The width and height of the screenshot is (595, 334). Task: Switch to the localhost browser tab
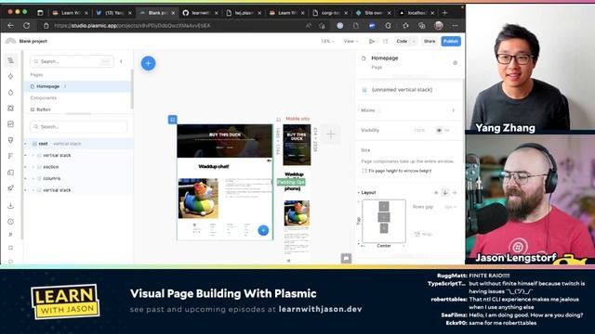(416, 13)
